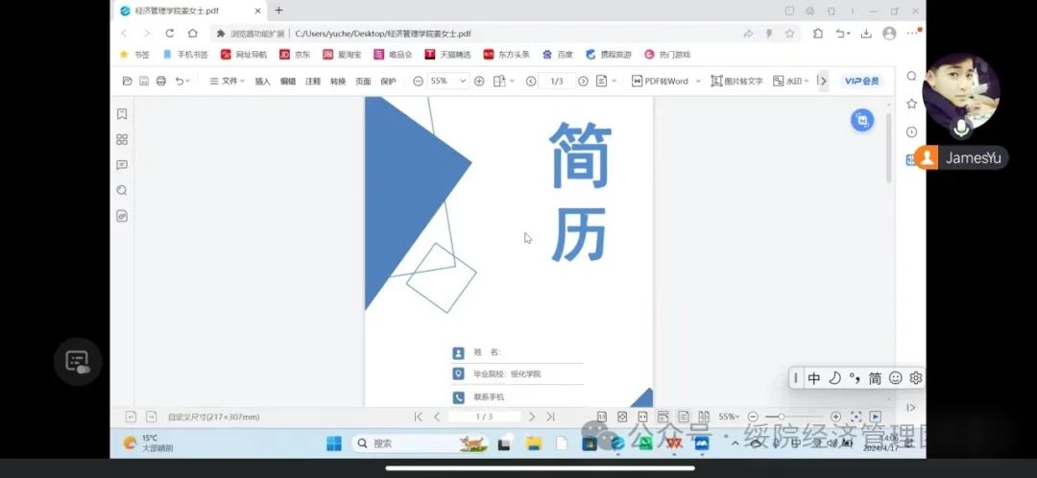
Task: Open the bookmark panel in left sidebar
Action: pyautogui.click(x=122, y=114)
